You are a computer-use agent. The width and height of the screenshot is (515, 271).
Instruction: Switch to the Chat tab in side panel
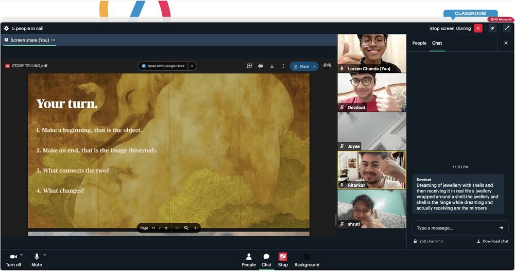[x=437, y=43]
